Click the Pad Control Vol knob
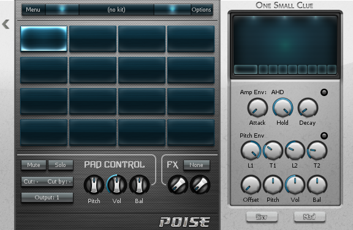The height and width of the screenshot is (230, 353). [x=116, y=185]
